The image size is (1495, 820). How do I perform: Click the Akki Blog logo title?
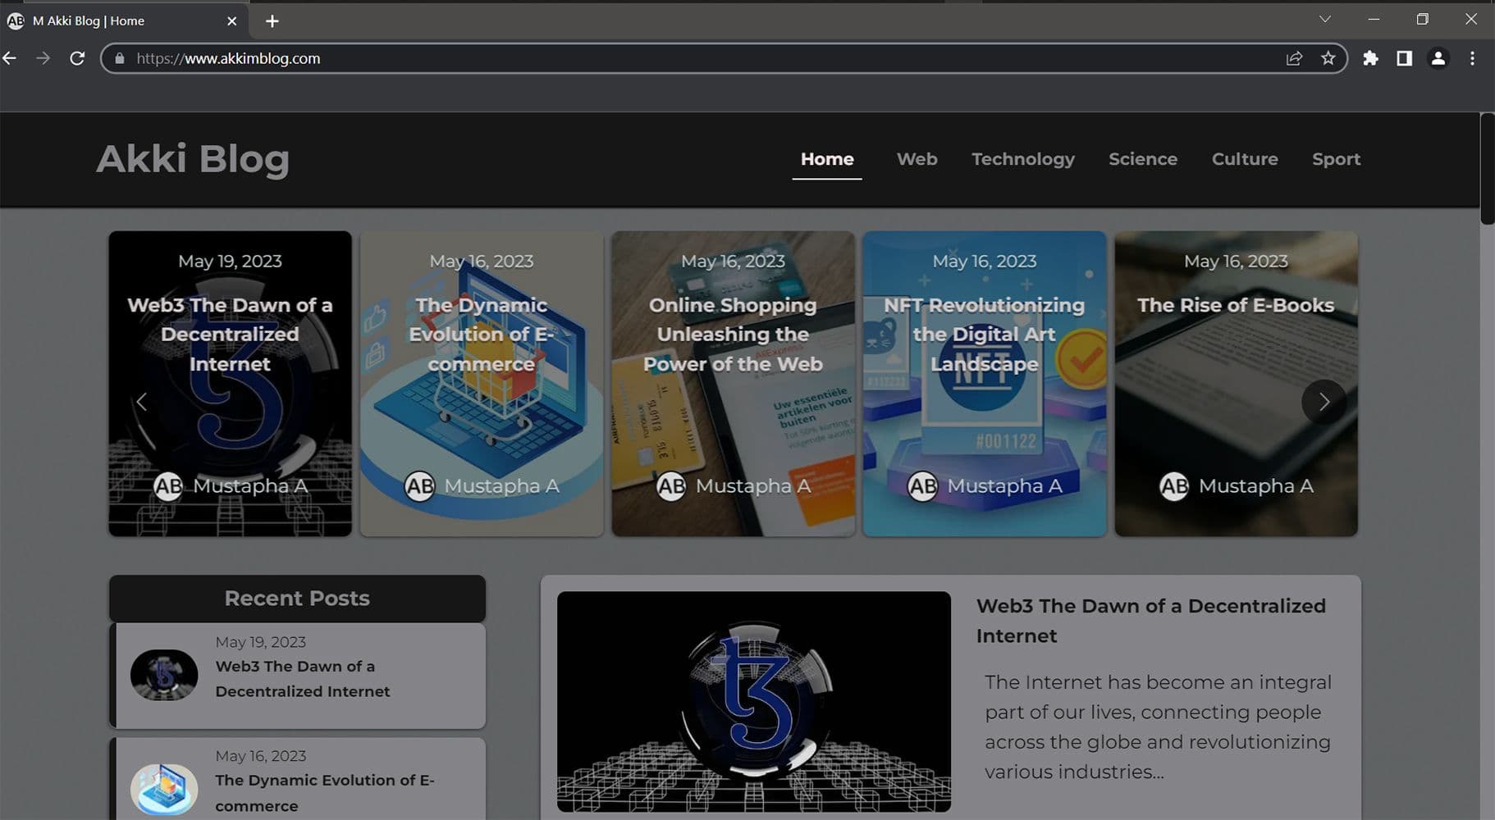tap(193, 159)
